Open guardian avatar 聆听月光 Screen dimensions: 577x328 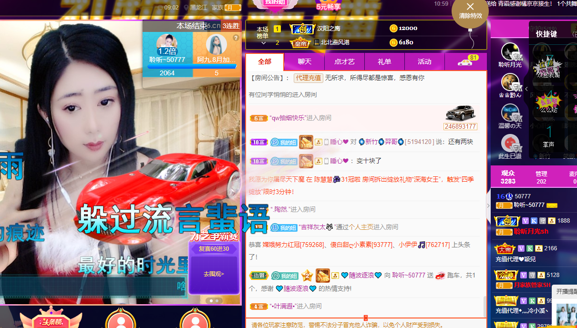(510, 51)
